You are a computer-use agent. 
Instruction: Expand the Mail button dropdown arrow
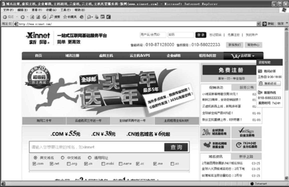click(x=92, y=17)
